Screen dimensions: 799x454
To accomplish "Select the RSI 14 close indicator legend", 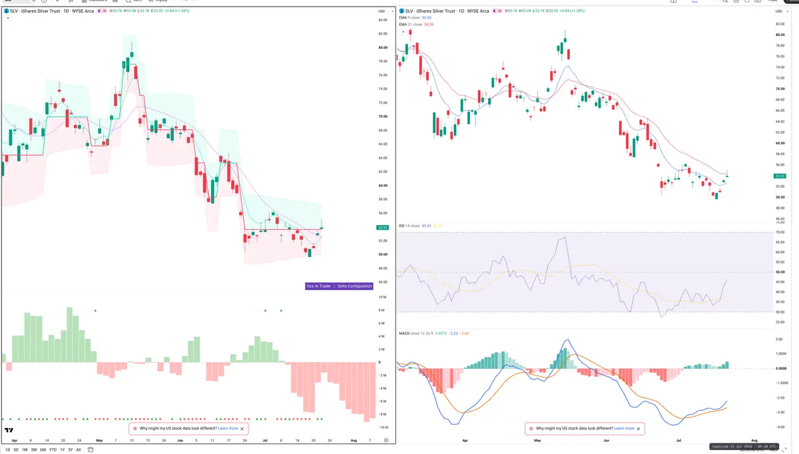I will (x=409, y=226).
